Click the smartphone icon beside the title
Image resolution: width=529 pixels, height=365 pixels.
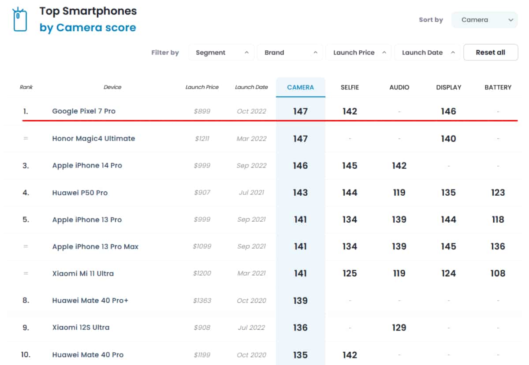pyautogui.click(x=19, y=20)
